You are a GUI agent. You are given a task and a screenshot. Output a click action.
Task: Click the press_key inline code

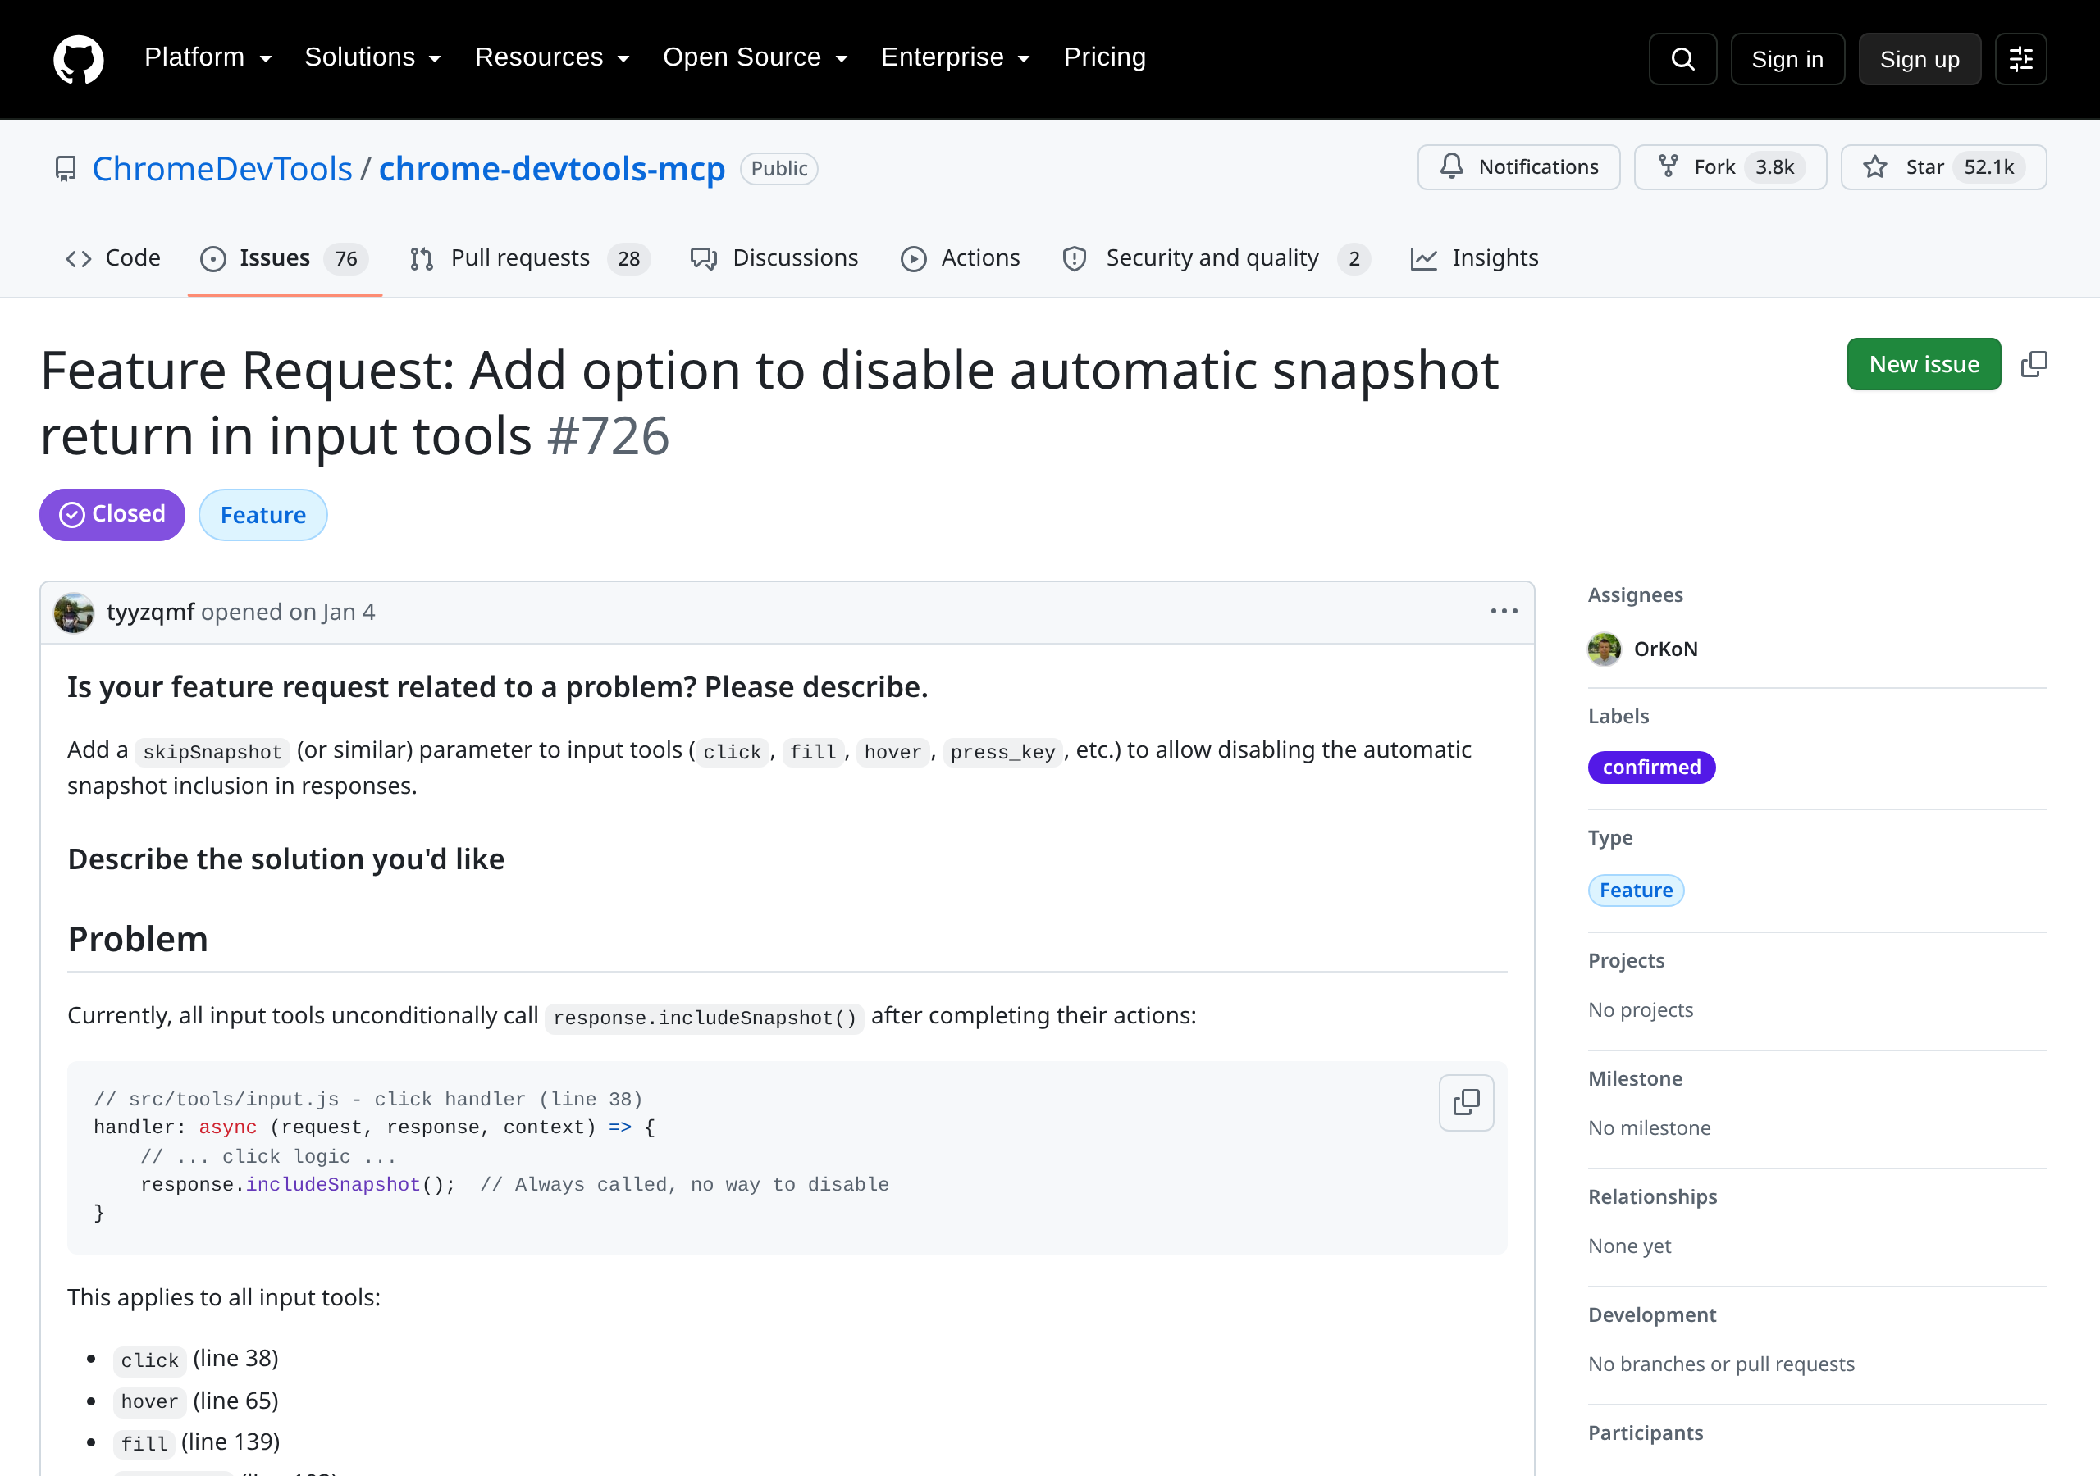tap(1002, 752)
